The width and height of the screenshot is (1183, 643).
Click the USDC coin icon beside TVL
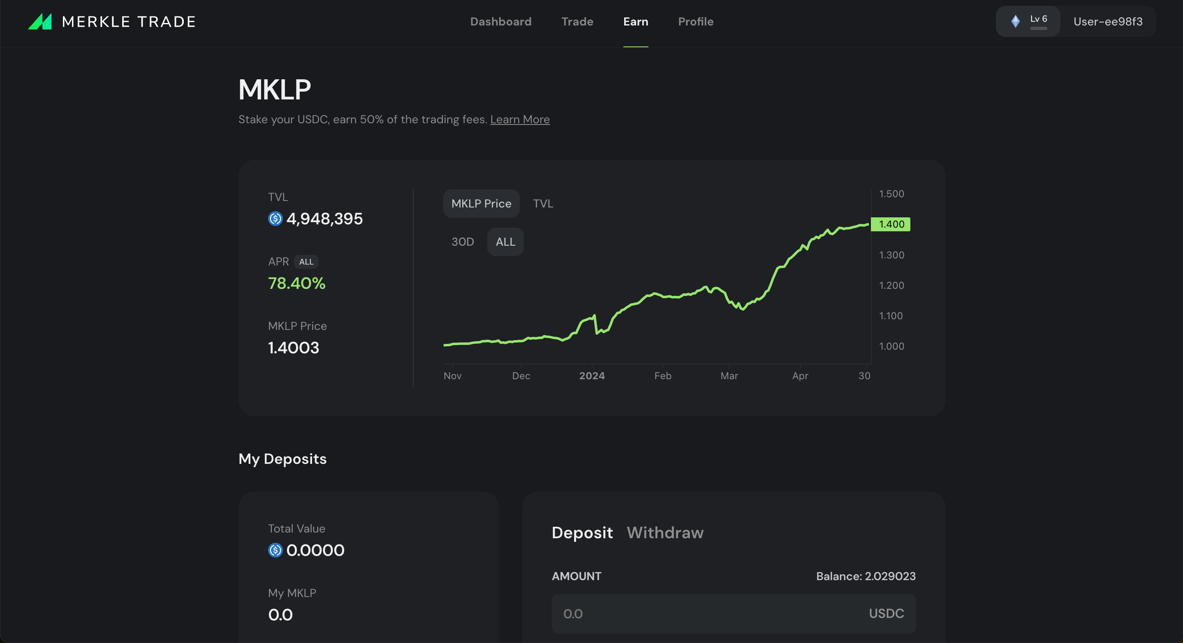click(x=275, y=219)
